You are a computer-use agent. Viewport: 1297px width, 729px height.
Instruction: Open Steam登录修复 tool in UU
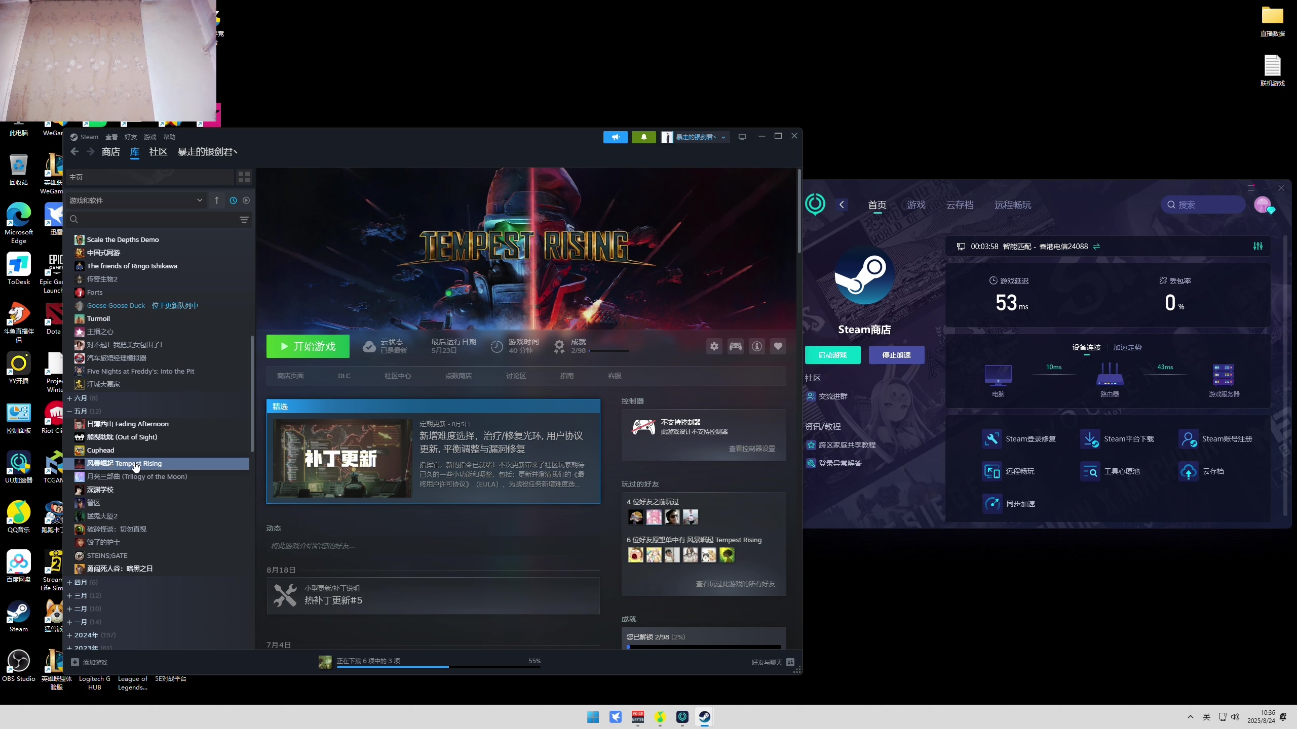[x=1019, y=439]
